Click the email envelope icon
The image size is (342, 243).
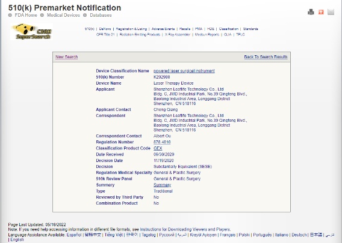pos(331,12)
